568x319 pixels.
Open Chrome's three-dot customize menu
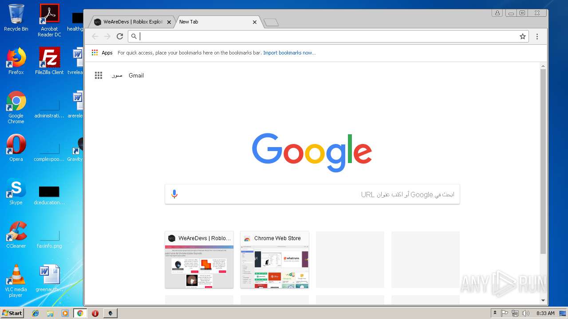point(537,36)
